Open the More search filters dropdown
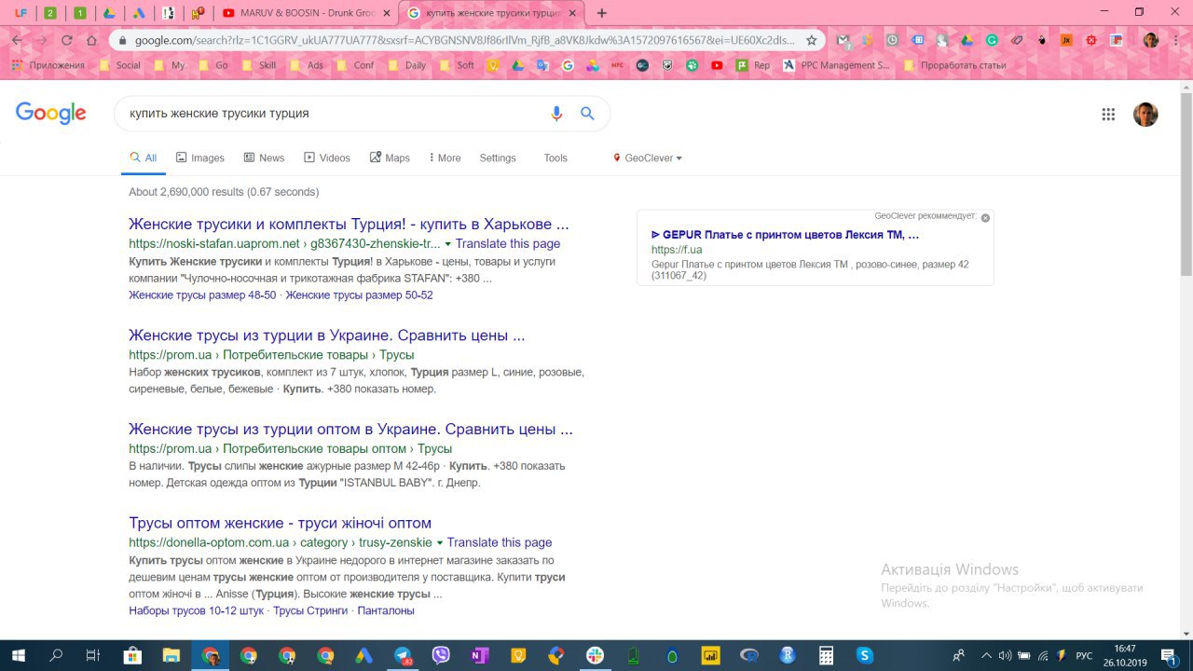The width and height of the screenshot is (1193, 671). click(x=445, y=158)
